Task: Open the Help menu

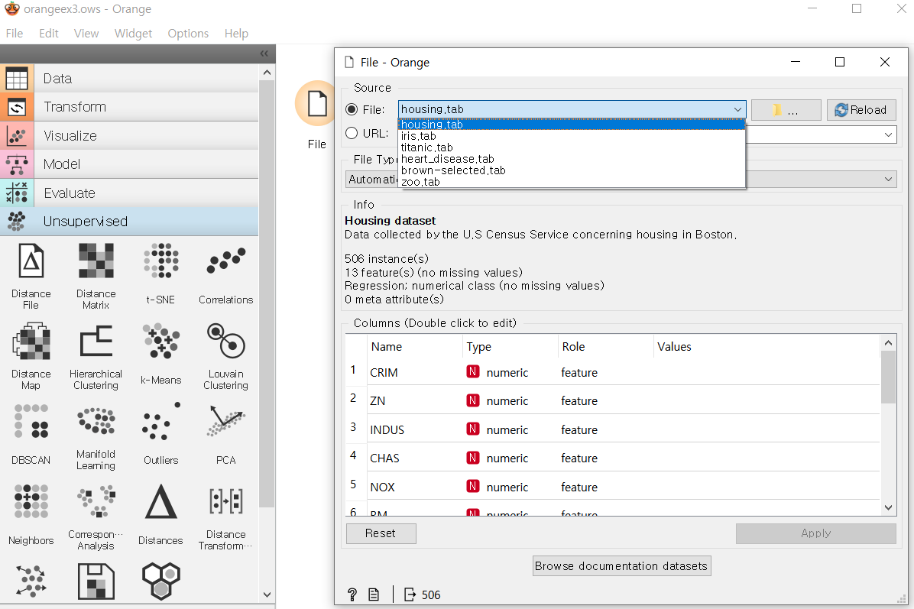Action: 236,33
